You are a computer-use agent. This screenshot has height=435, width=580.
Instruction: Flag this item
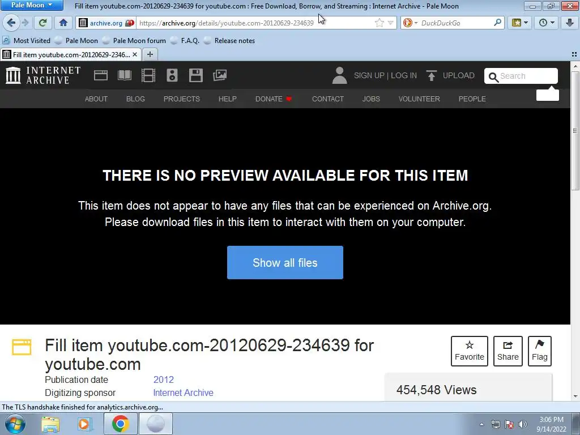pos(540,351)
